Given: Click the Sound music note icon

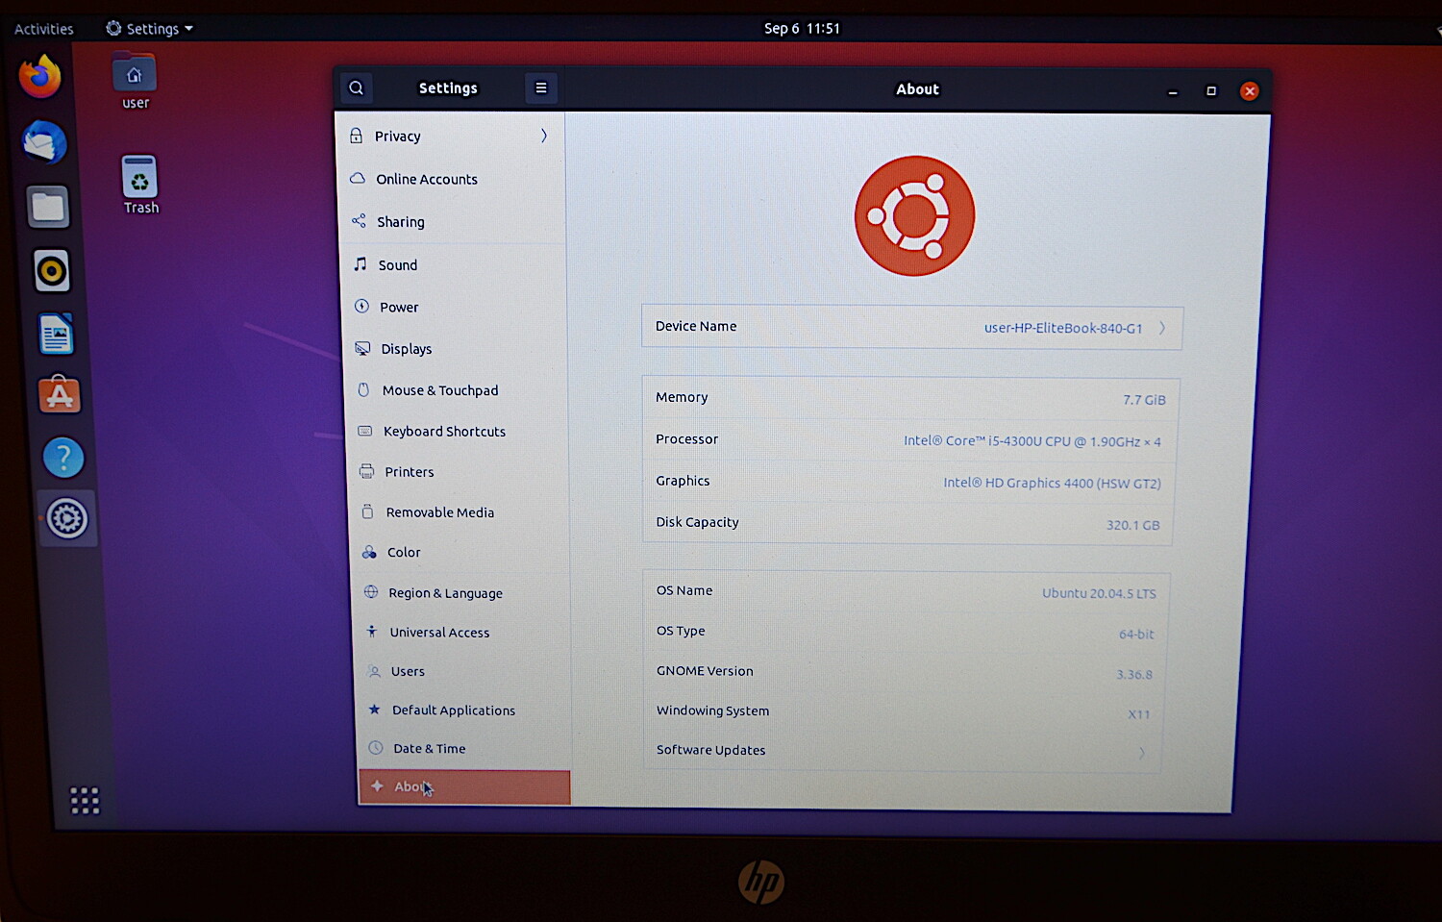Looking at the screenshot, I should (x=360, y=263).
